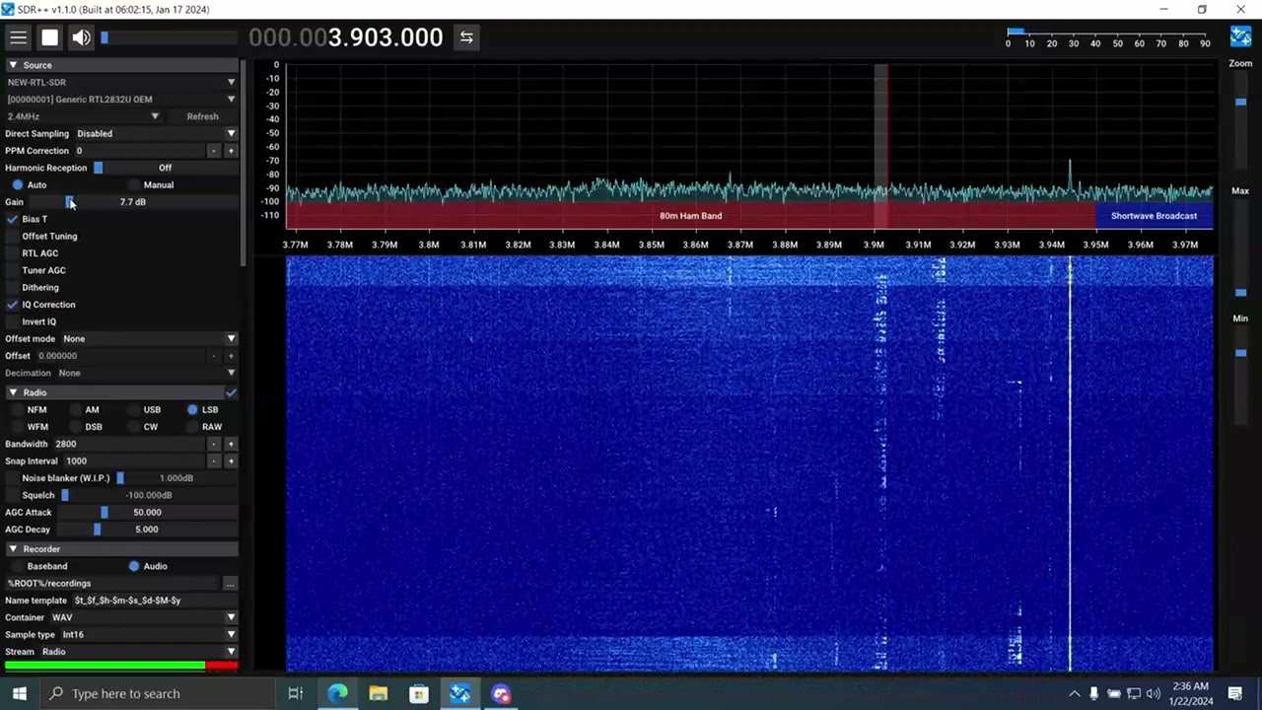This screenshot has width=1262, height=710.
Task: Select LSB demodulation mode
Action: (192, 409)
